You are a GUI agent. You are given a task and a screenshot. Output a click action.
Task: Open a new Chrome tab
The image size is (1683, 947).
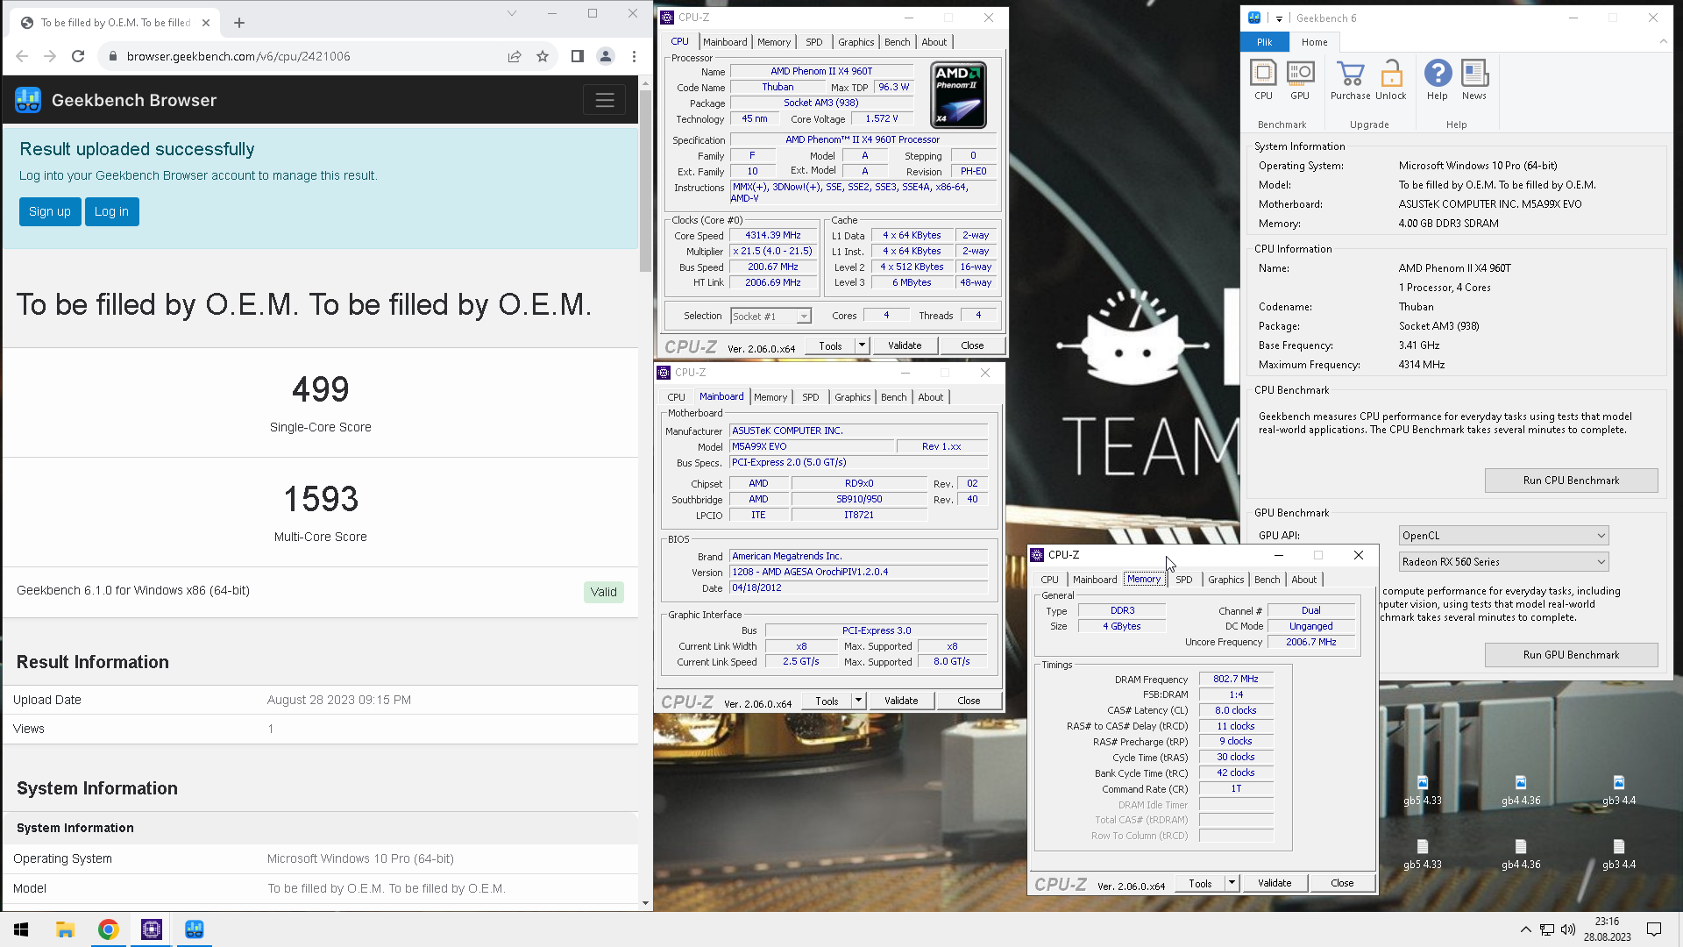click(x=239, y=23)
